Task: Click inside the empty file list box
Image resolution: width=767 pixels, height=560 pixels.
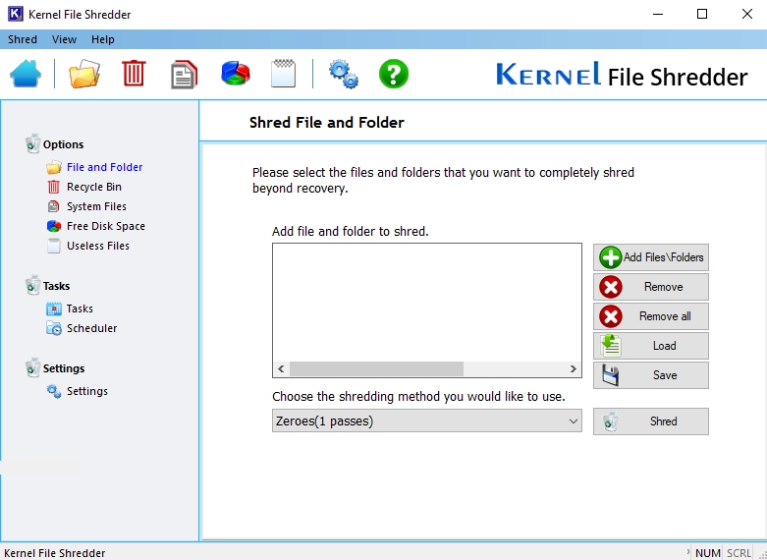Action: (x=426, y=303)
